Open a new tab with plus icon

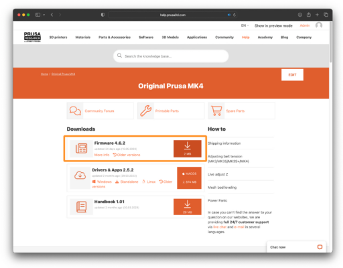pos(317,15)
